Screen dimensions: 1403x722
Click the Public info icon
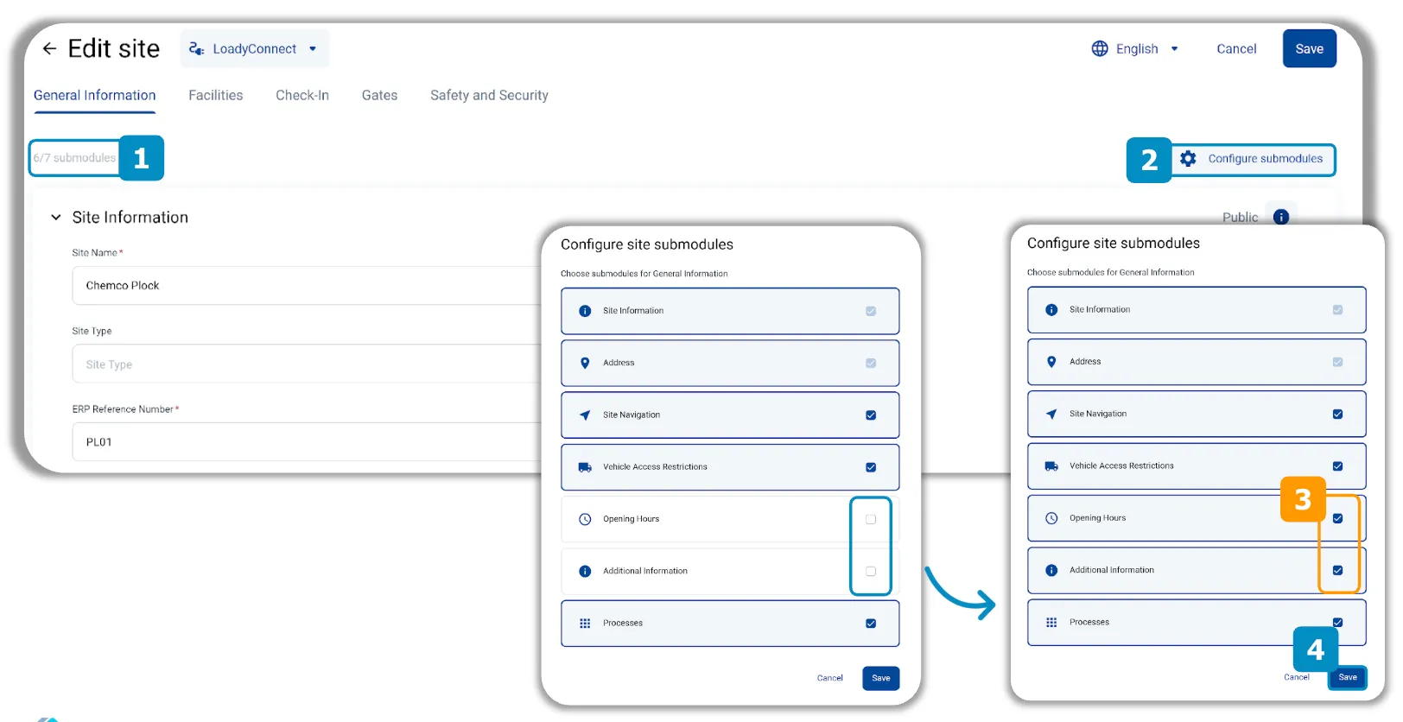click(1281, 217)
